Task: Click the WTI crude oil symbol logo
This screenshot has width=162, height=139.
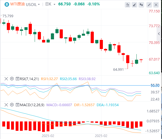Action: [7, 5]
